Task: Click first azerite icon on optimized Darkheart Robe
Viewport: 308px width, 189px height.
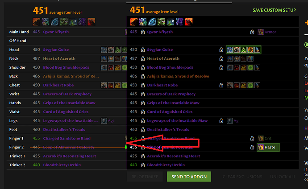Action: click(229, 85)
